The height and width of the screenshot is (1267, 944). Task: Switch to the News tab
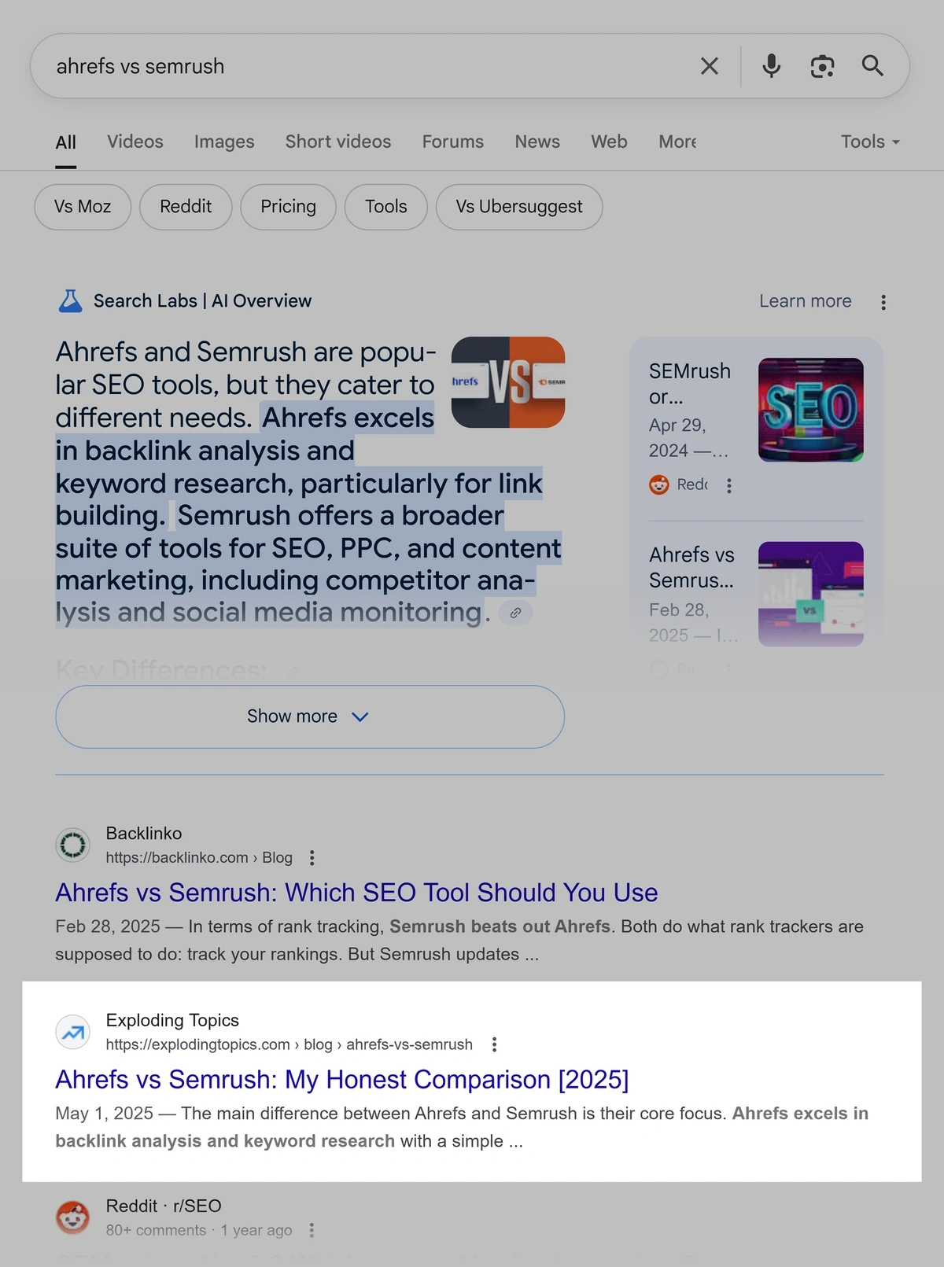pyautogui.click(x=537, y=142)
